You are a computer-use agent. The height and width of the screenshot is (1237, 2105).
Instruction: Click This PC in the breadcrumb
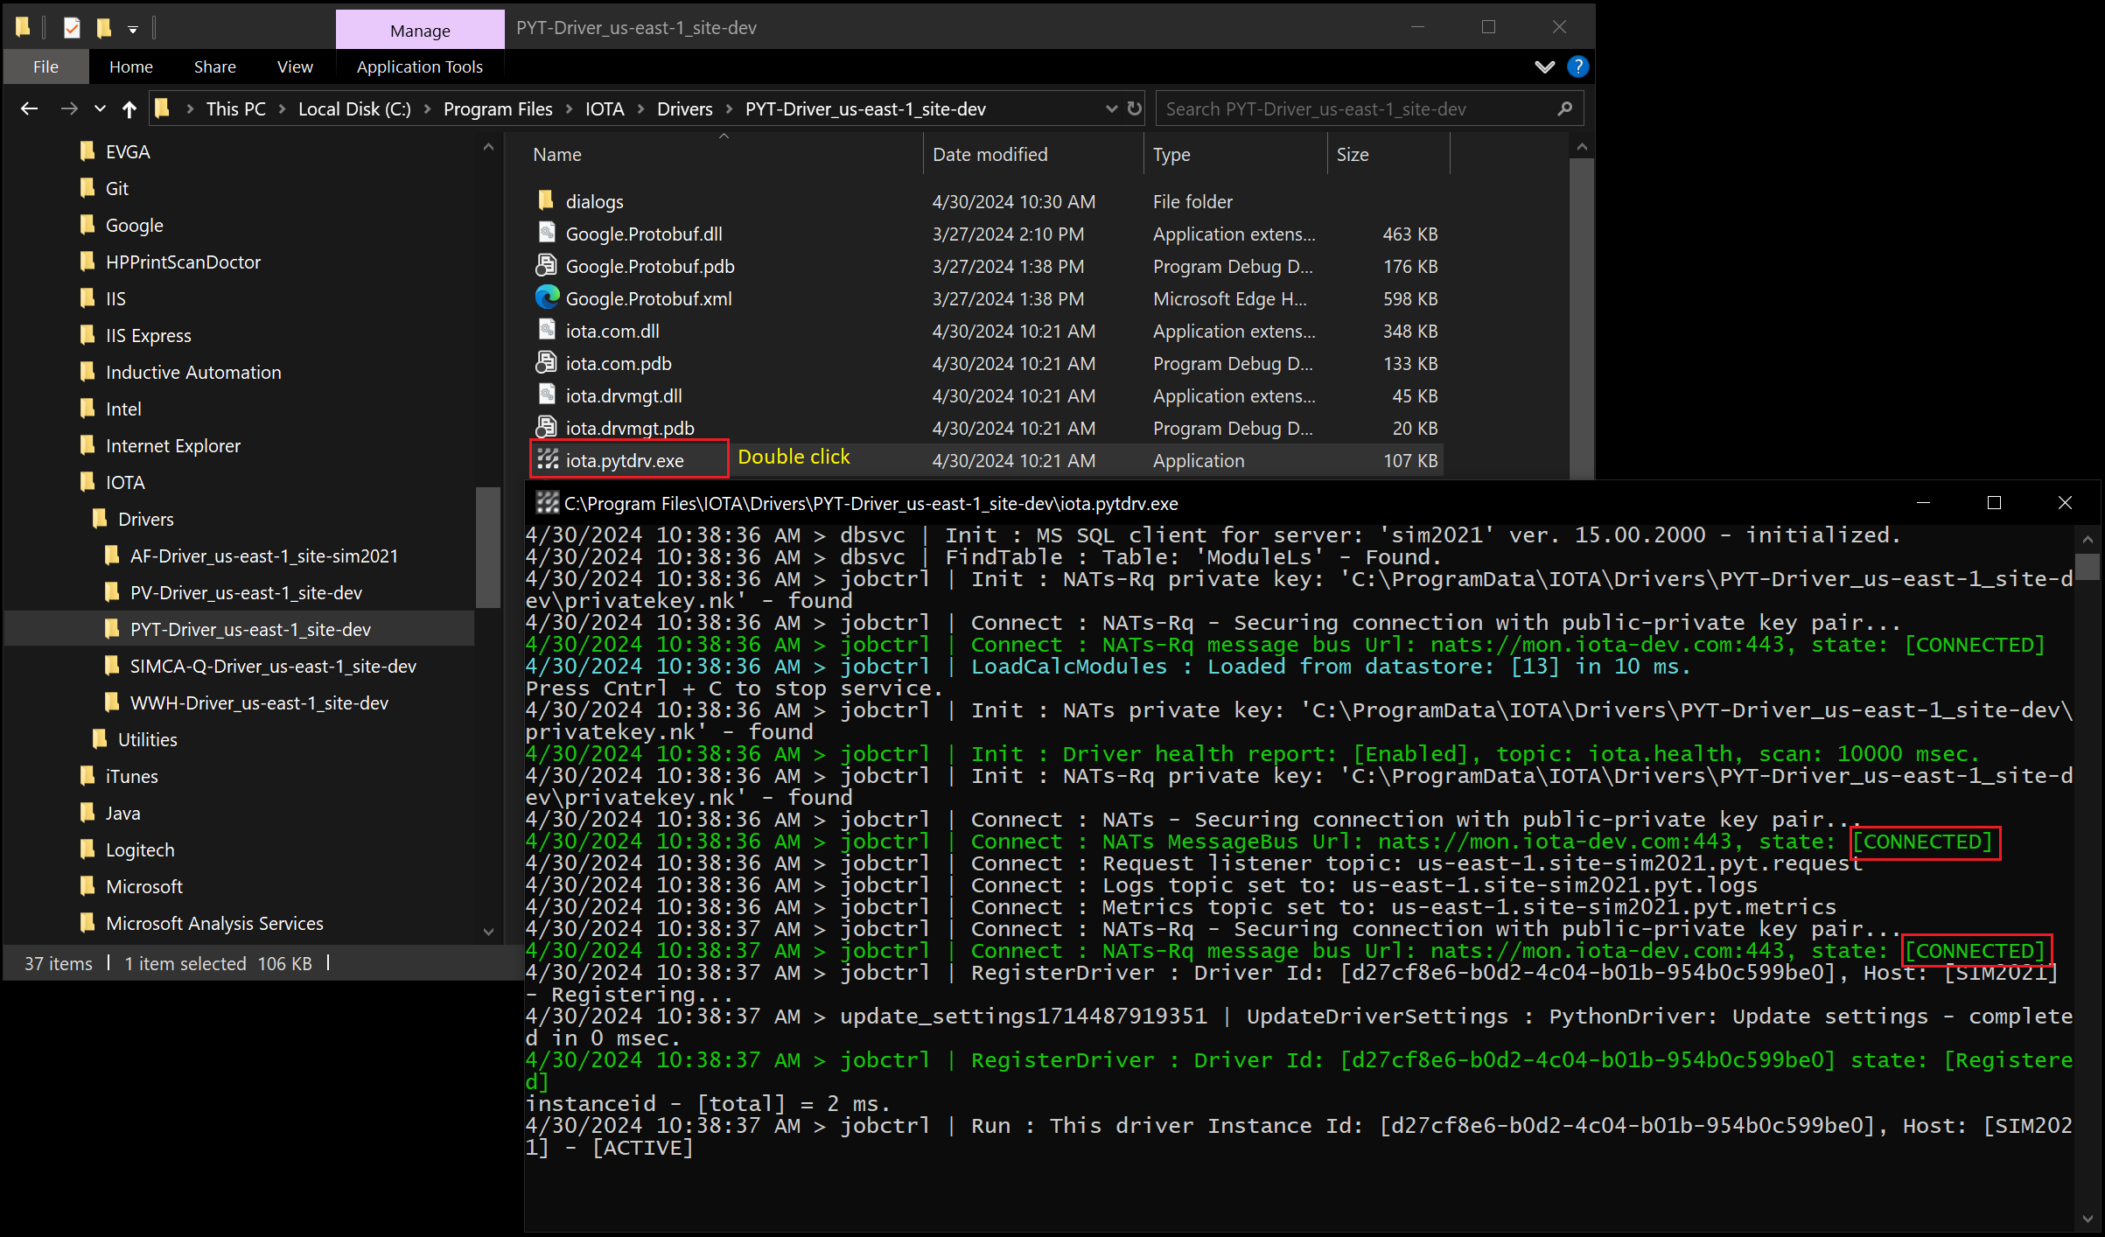point(235,108)
